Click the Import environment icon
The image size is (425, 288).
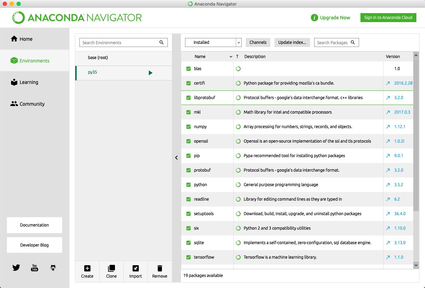tap(135, 268)
